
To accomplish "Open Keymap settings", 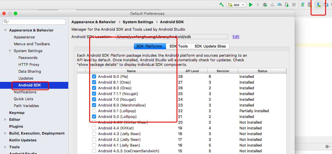I will pos(17,113).
